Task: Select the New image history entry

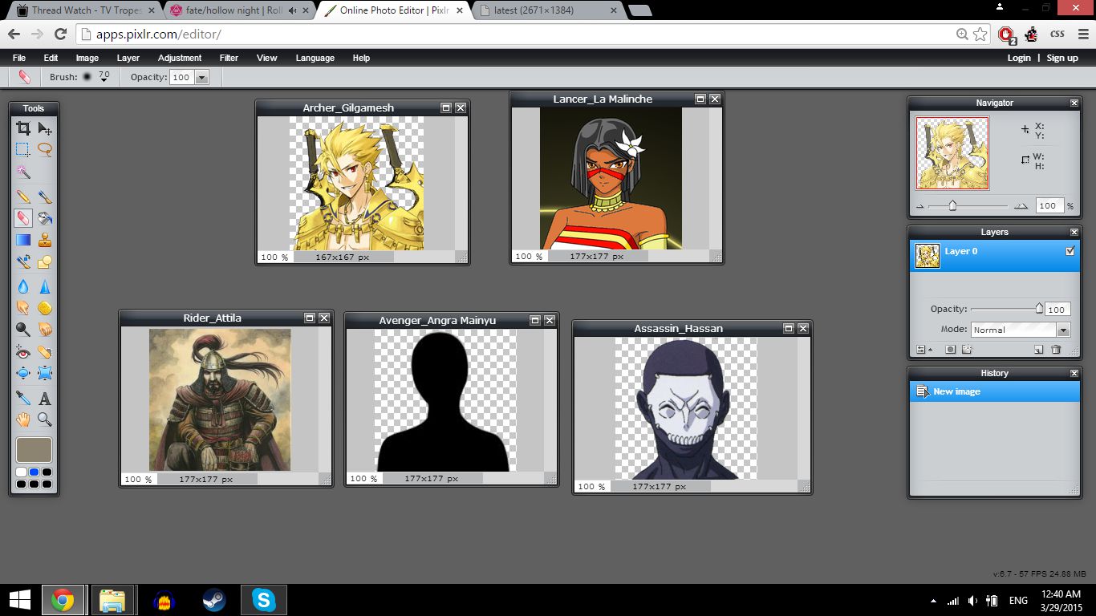Action: tap(994, 391)
